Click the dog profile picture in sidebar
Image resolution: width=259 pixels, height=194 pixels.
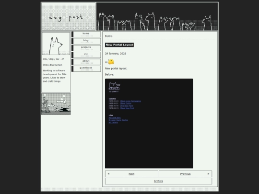56,44
